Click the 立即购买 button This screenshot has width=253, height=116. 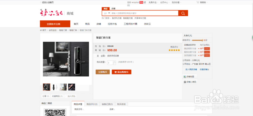click(103, 72)
